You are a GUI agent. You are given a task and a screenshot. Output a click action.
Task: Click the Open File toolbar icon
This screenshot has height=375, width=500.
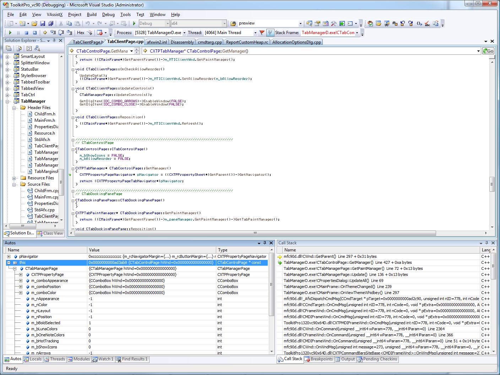tap(34, 23)
